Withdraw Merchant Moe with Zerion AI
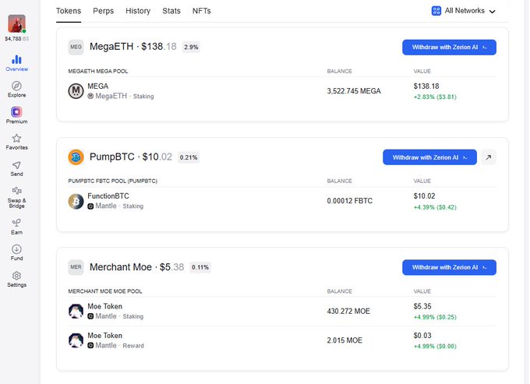The height and width of the screenshot is (384, 530). [x=449, y=267]
